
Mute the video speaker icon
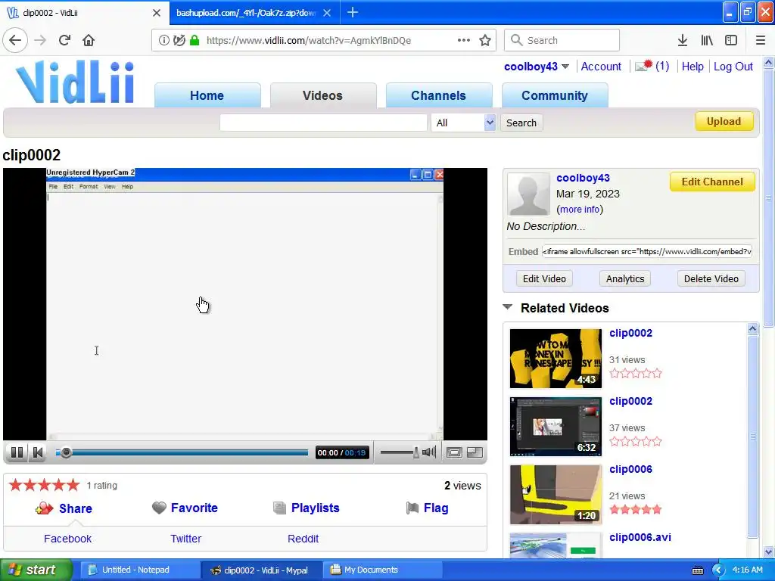pyautogui.click(x=430, y=452)
